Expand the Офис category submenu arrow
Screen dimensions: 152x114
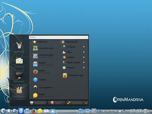coord(84,52)
